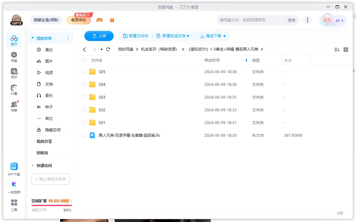356x222 pixels.
Task: Switch to grid view with the layout icon
Action: [x=346, y=49]
